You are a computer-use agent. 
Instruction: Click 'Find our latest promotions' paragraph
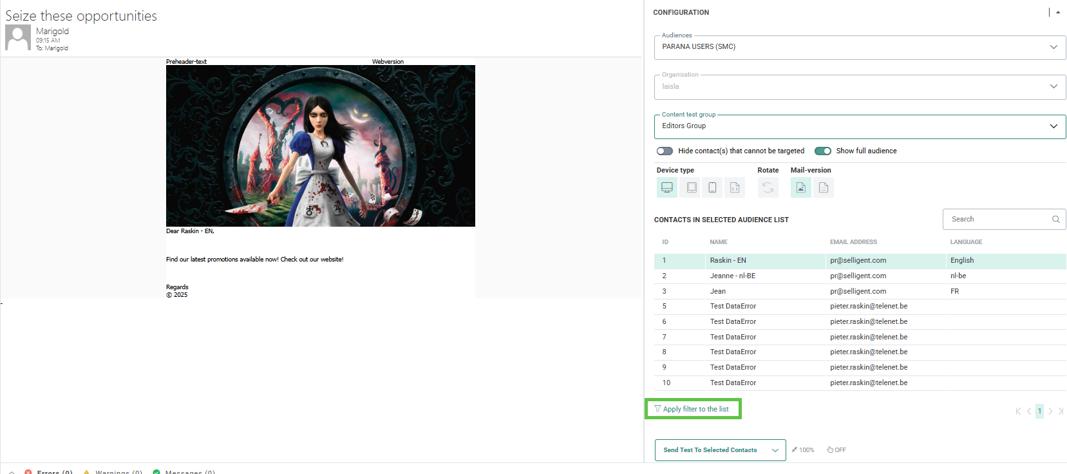click(254, 260)
